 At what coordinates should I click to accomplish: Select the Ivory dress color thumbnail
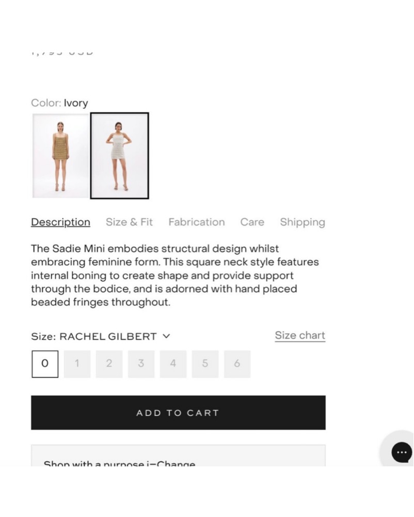click(x=120, y=156)
